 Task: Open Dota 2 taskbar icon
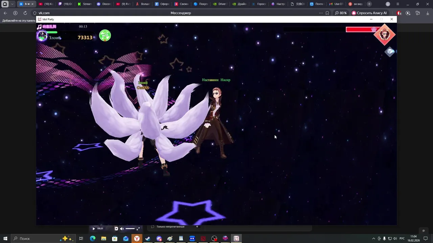(203, 239)
